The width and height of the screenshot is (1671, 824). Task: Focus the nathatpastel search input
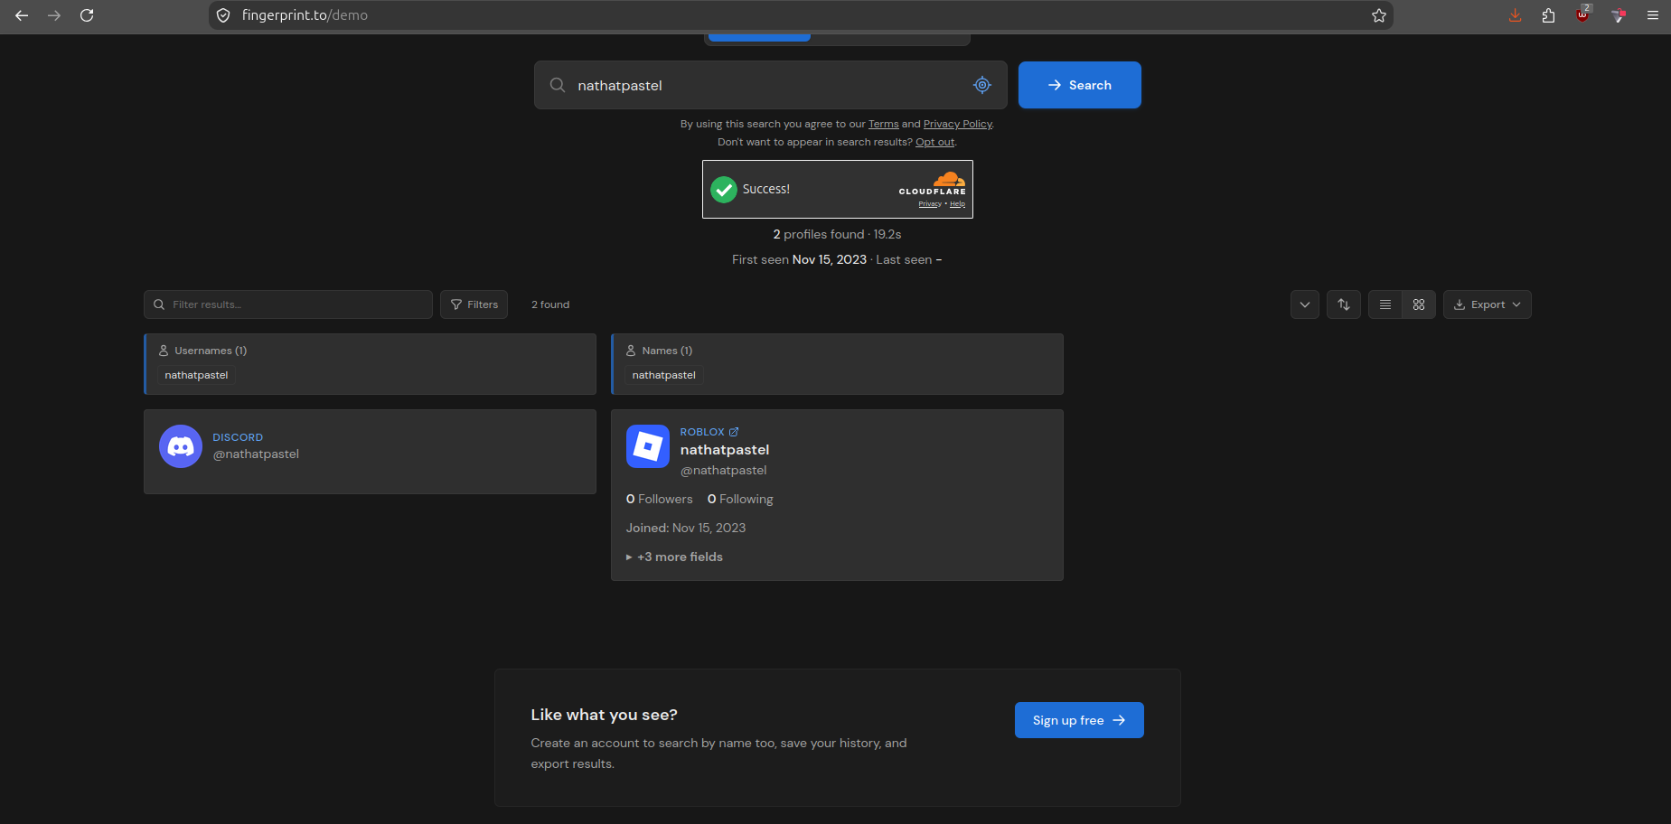(x=770, y=85)
